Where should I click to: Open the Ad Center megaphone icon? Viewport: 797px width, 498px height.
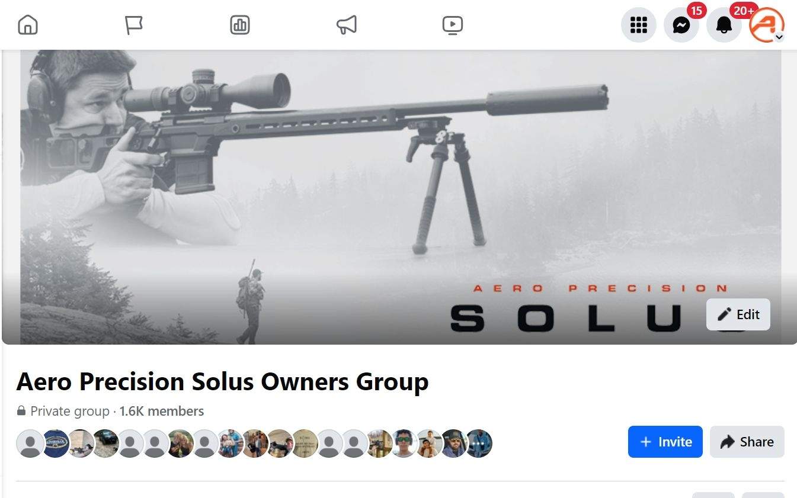coord(346,25)
